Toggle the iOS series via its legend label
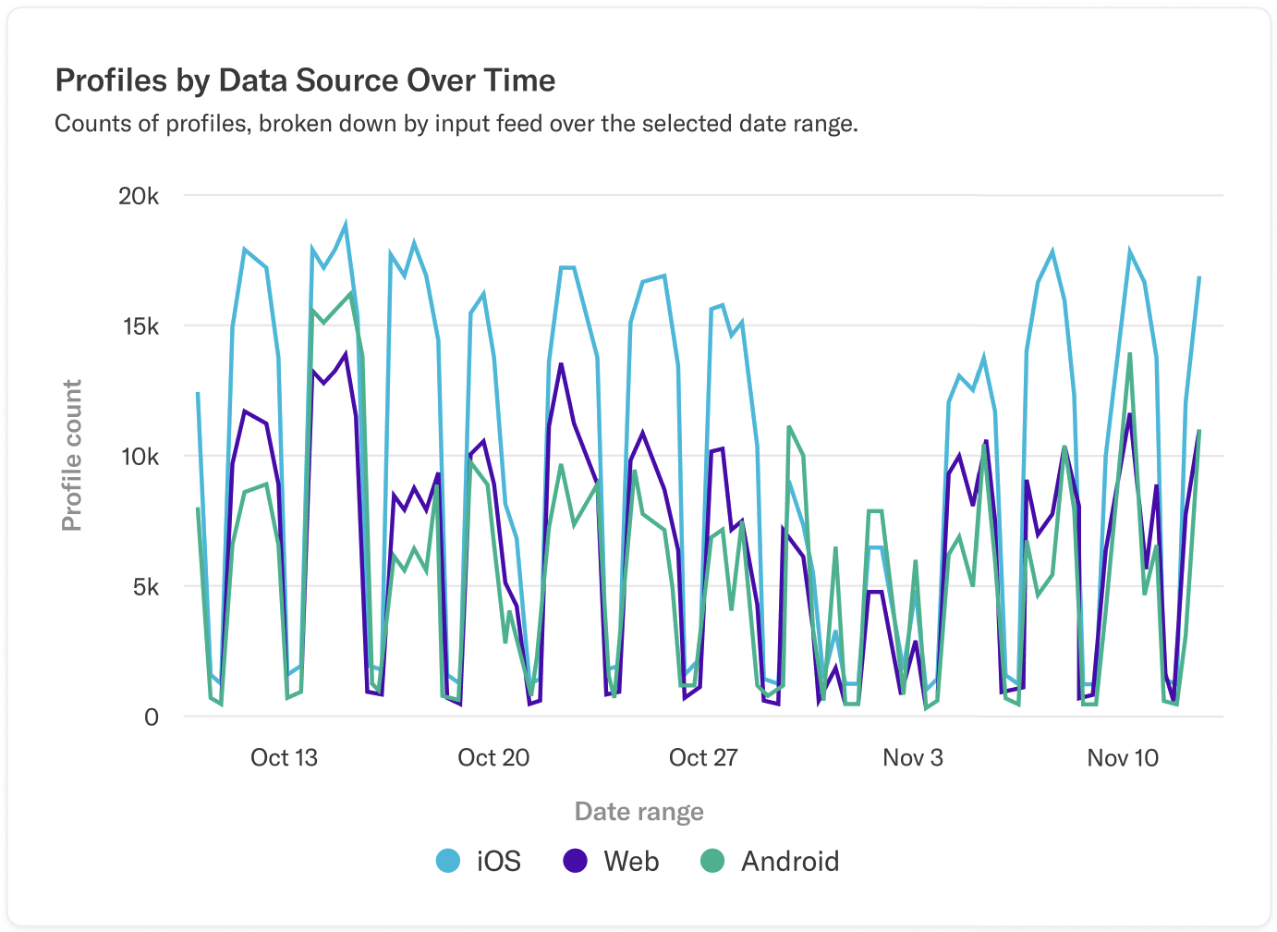 pyautogui.click(x=499, y=861)
